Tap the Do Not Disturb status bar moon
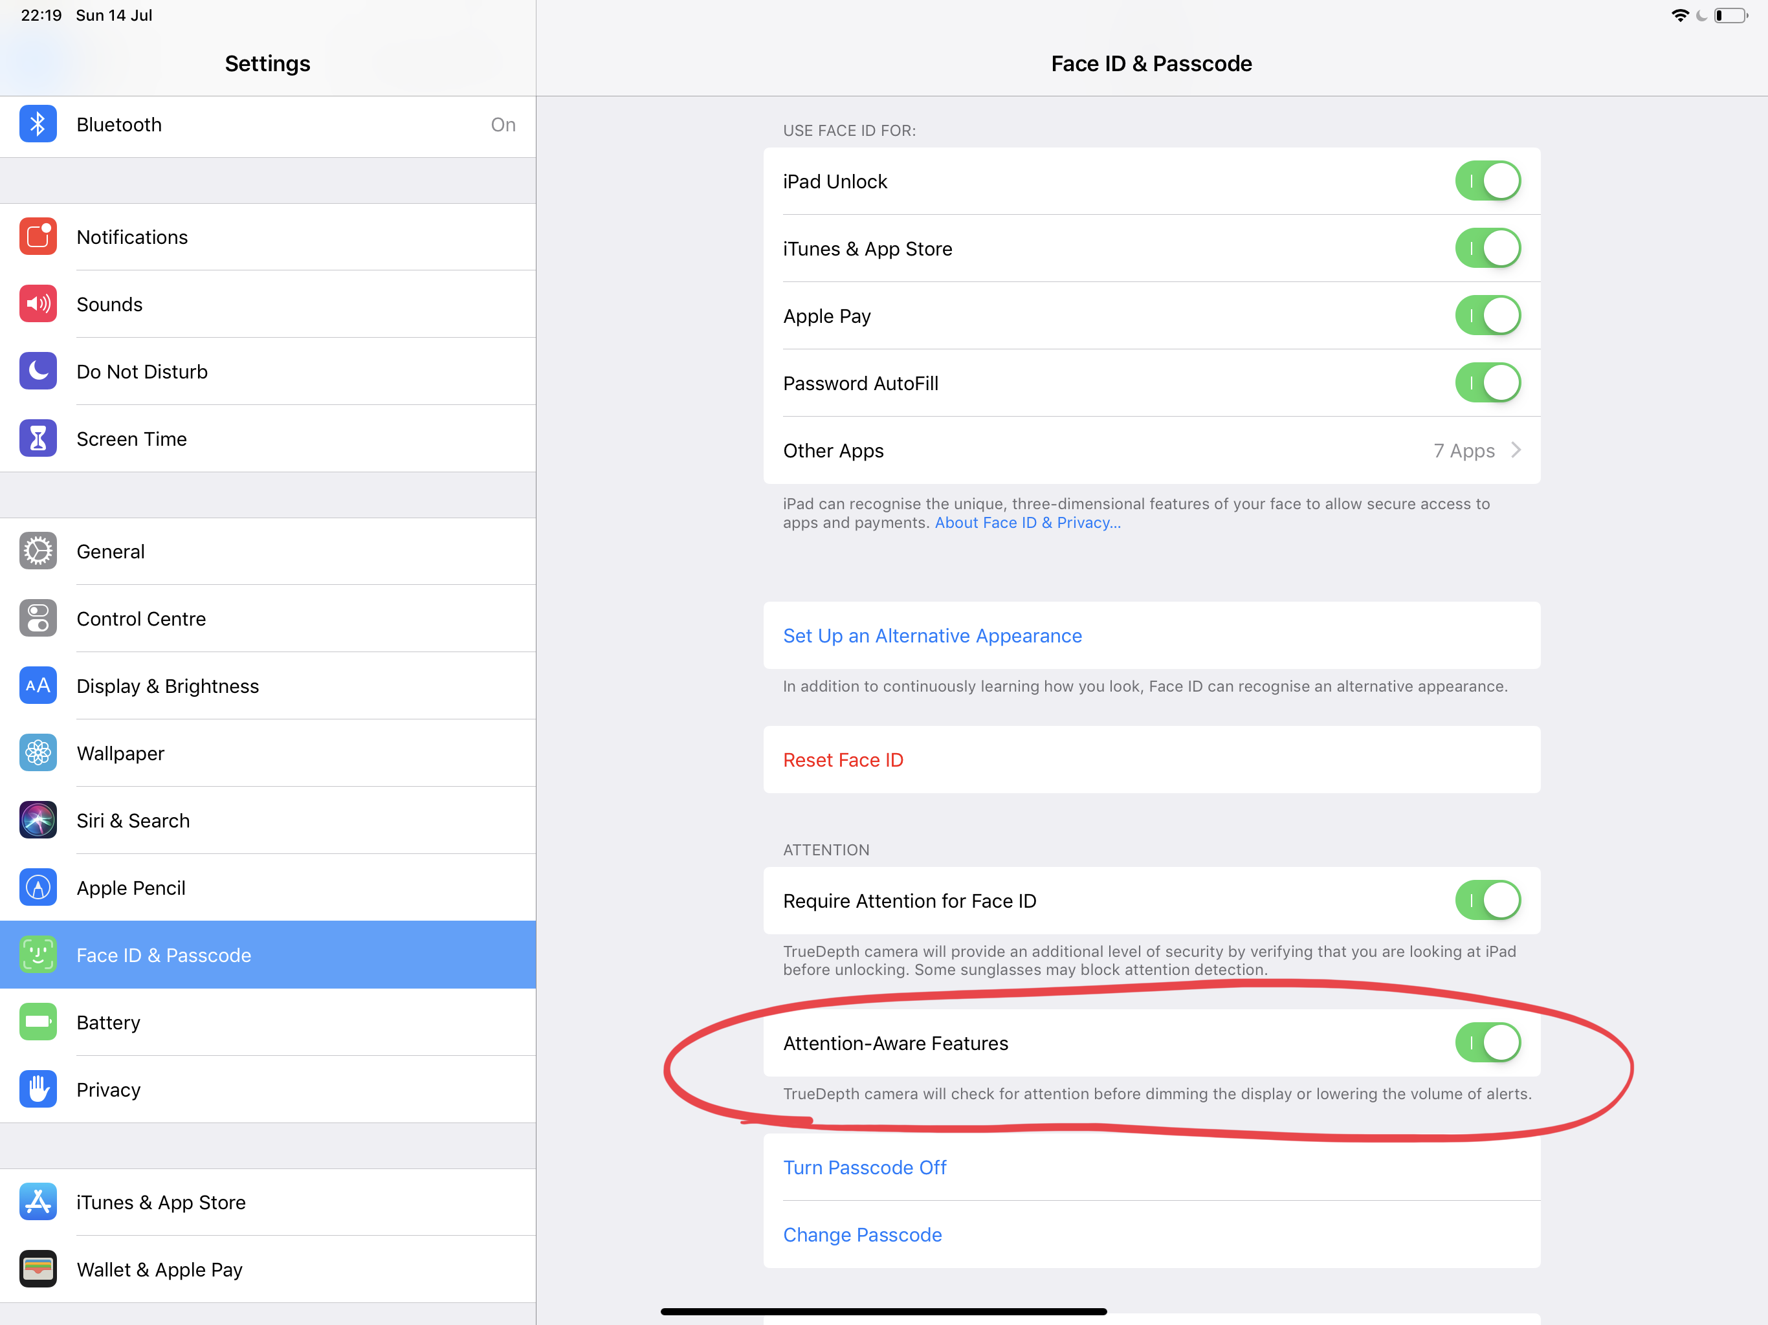 click(x=1701, y=15)
